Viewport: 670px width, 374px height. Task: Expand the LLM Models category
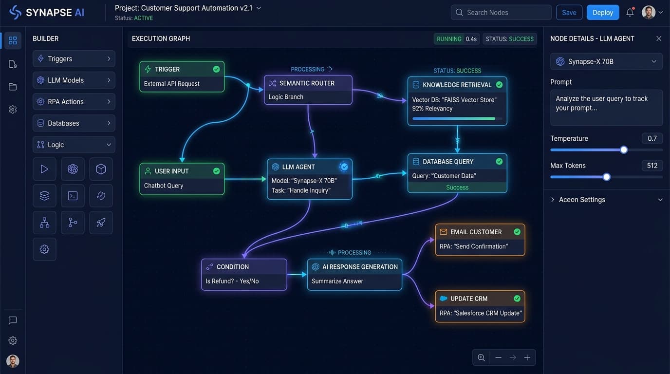(x=74, y=80)
